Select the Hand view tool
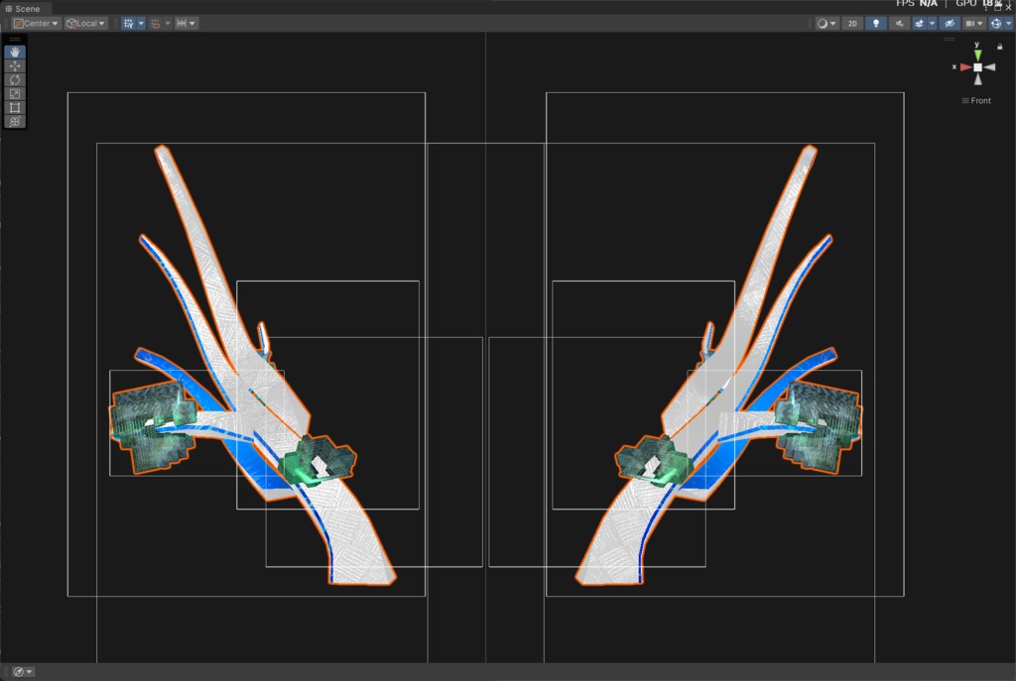 pos(15,52)
